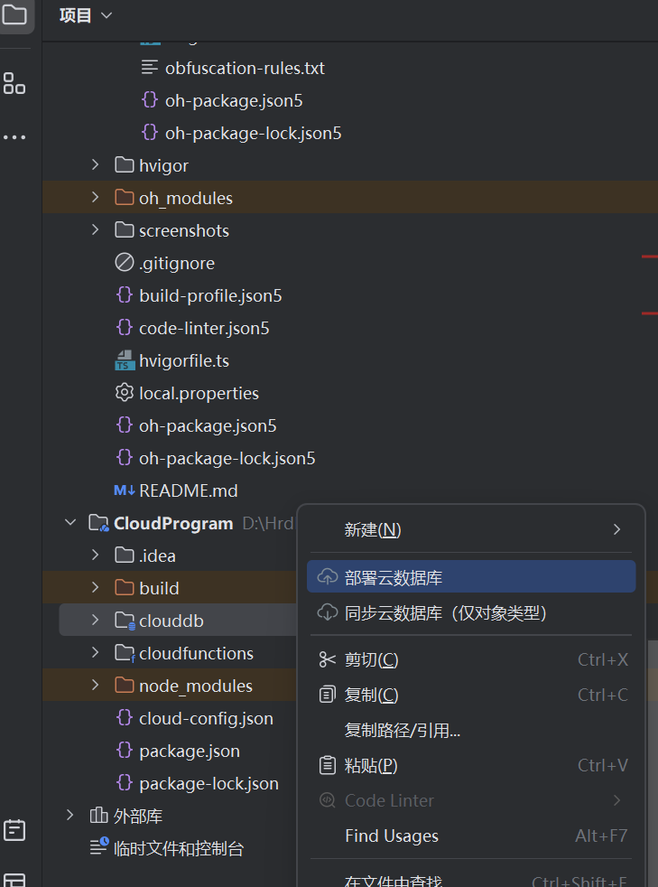Click the local.properties gear icon
This screenshot has width=658, height=887.
coord(125,393)
